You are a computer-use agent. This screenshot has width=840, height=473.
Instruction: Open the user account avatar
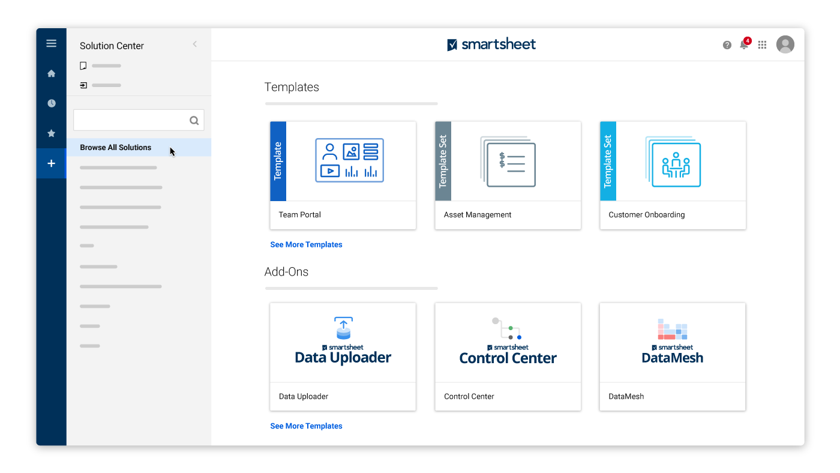coord(785,44)
